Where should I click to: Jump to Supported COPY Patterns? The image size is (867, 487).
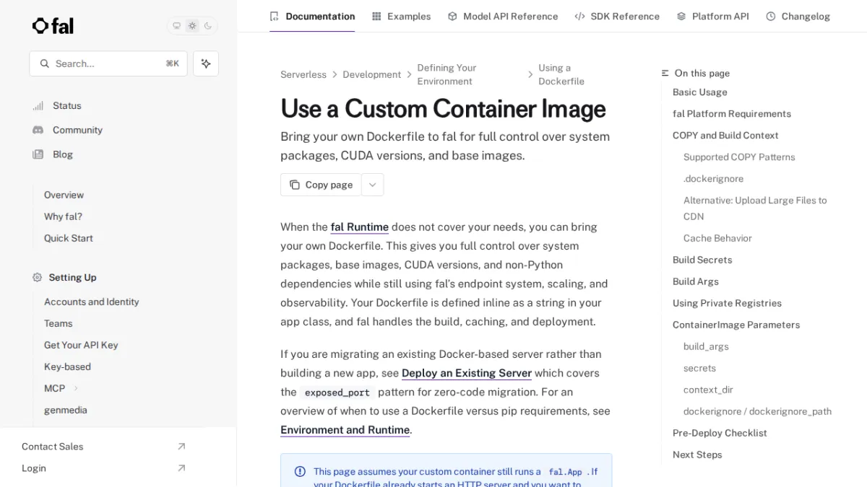point(739,157)
